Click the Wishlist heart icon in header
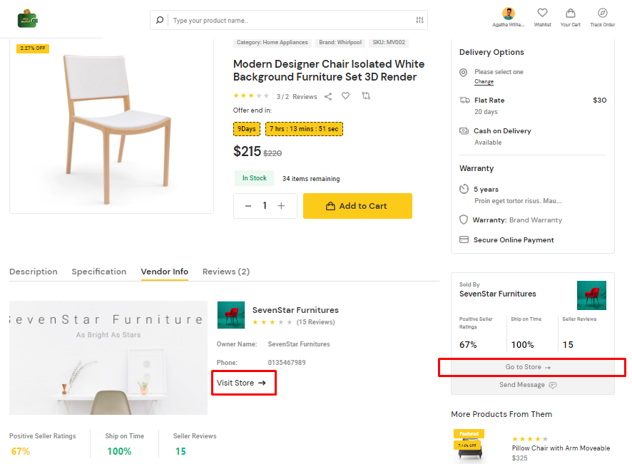This screenshot has height=464, width=632. (542, 13)
